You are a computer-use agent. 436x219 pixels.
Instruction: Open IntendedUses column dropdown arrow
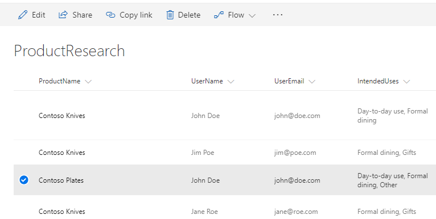(406, 82)
